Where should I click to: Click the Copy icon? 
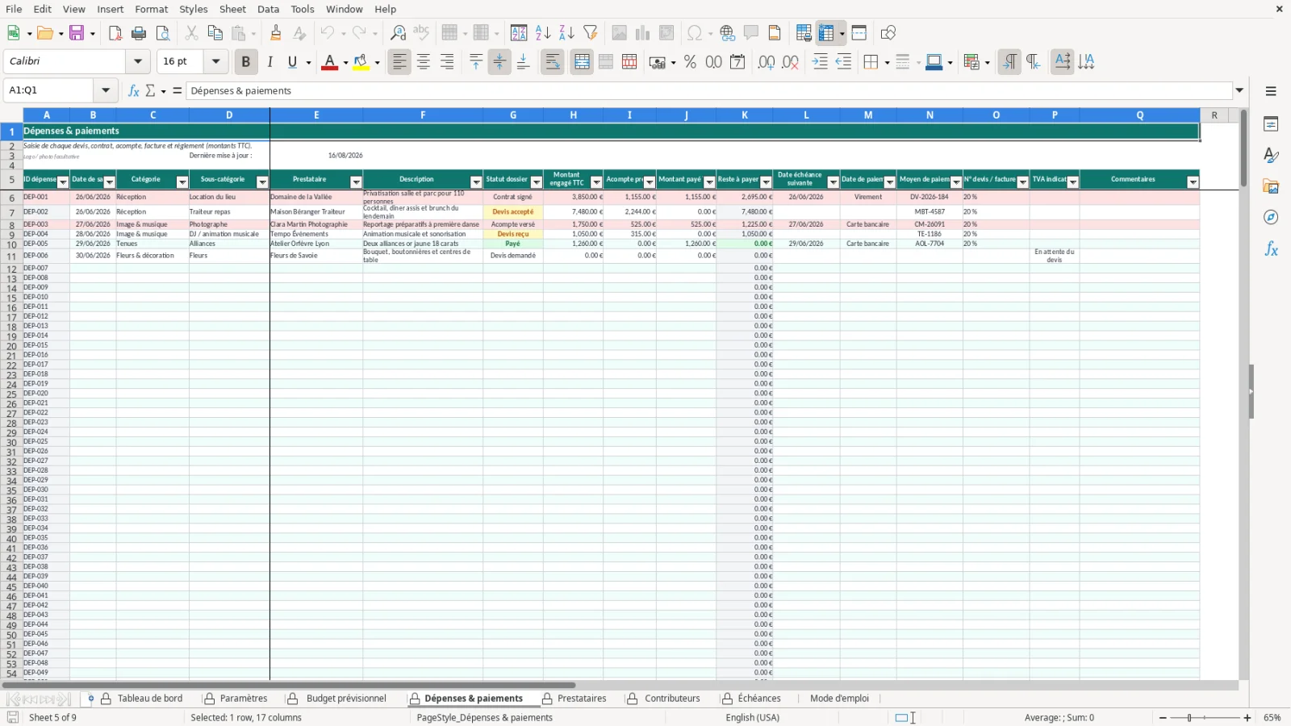tap(215, 33)
